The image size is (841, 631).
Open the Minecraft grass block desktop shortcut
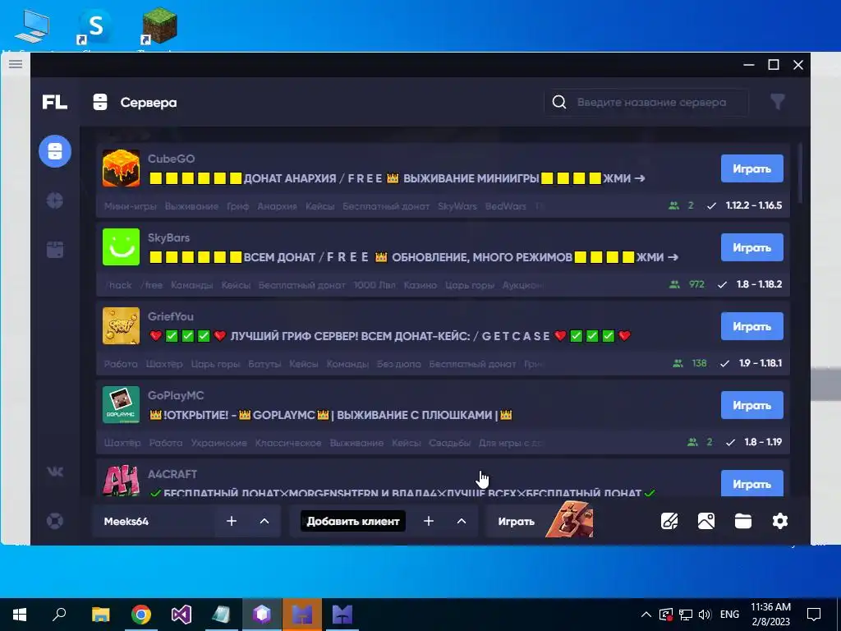(159, 27)
